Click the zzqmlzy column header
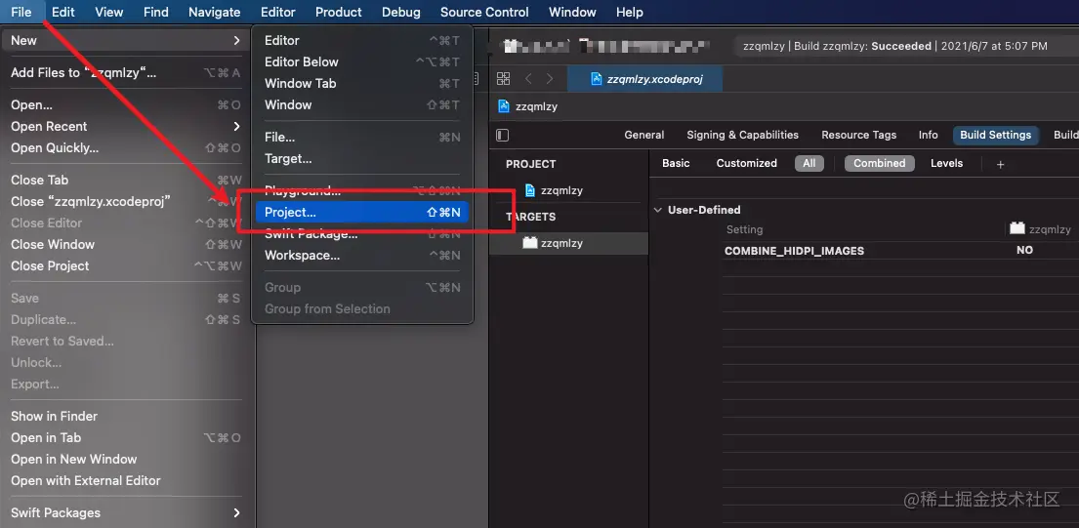 pos(1041,229)
